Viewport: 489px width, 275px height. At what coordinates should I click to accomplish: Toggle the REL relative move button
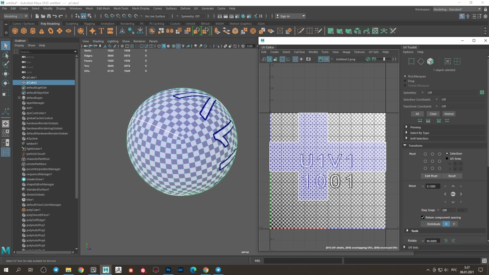453,194
